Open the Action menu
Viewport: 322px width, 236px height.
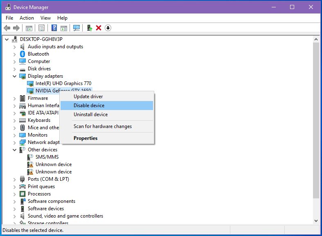tap(27, 18)
